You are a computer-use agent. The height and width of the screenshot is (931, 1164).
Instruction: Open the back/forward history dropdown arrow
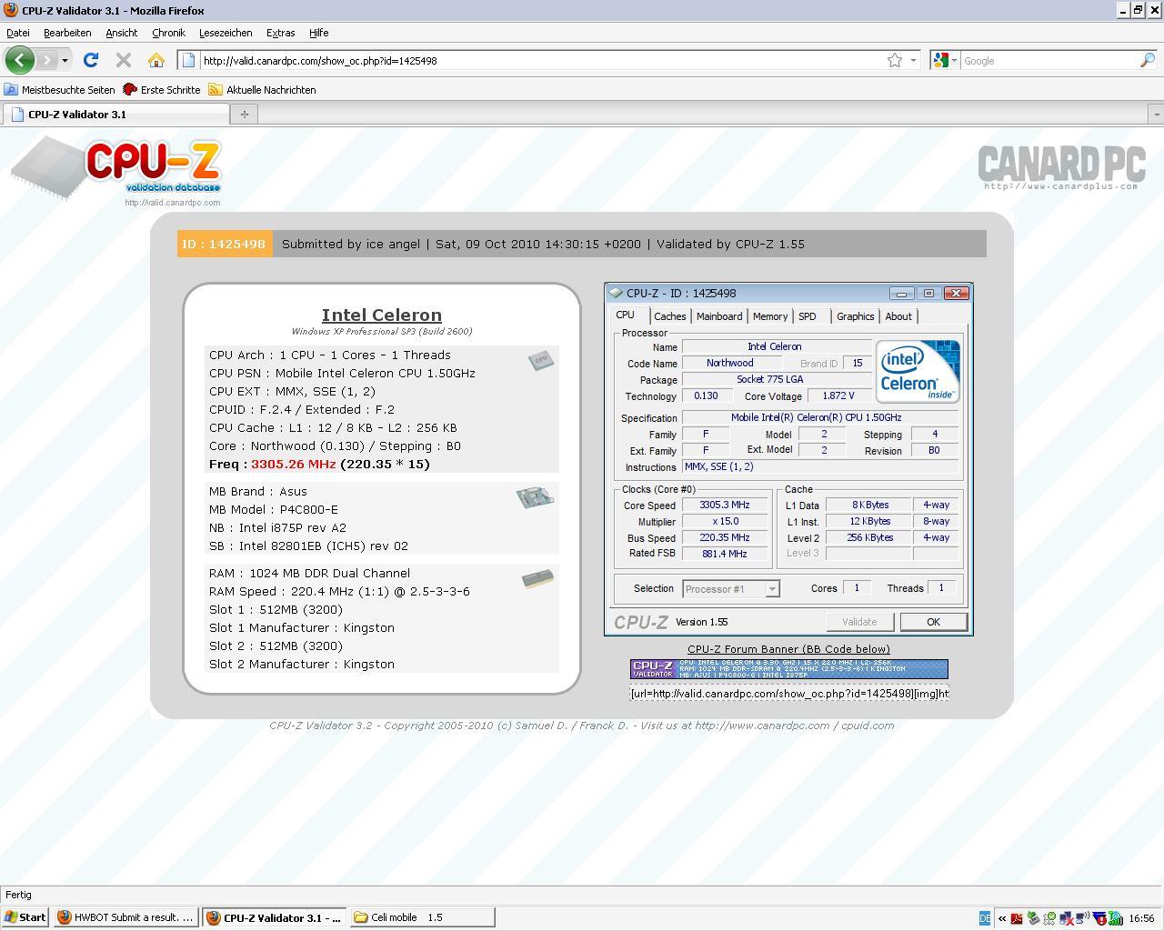[x=65, y=60]
